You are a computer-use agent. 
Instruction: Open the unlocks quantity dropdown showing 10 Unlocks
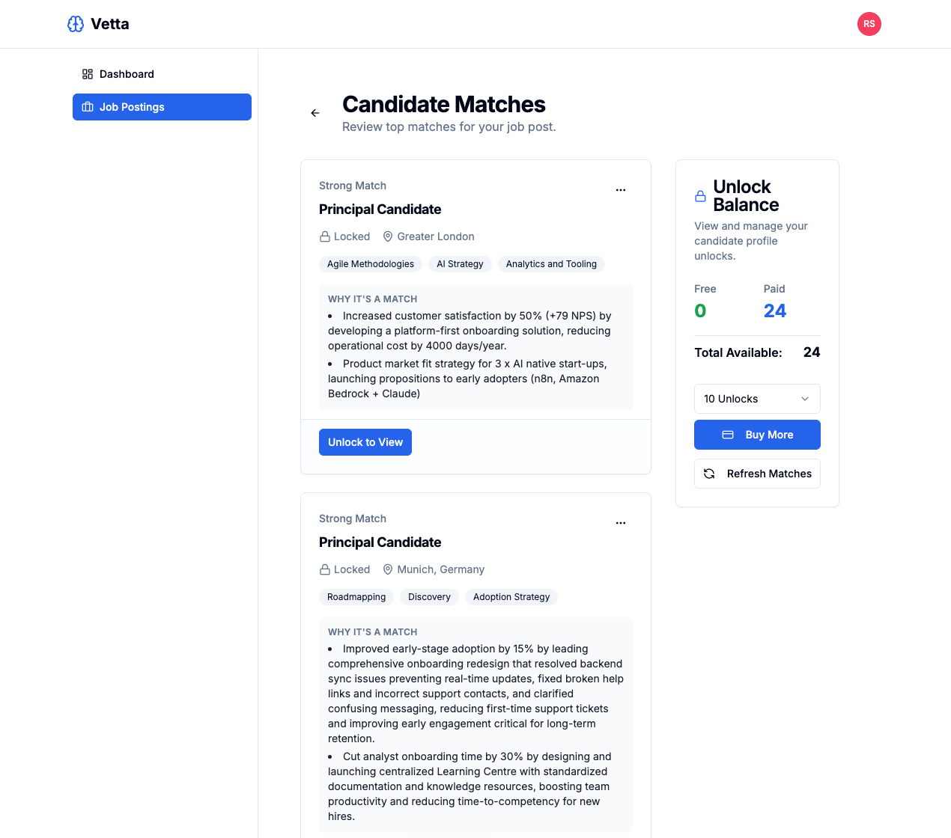point(757,399)
